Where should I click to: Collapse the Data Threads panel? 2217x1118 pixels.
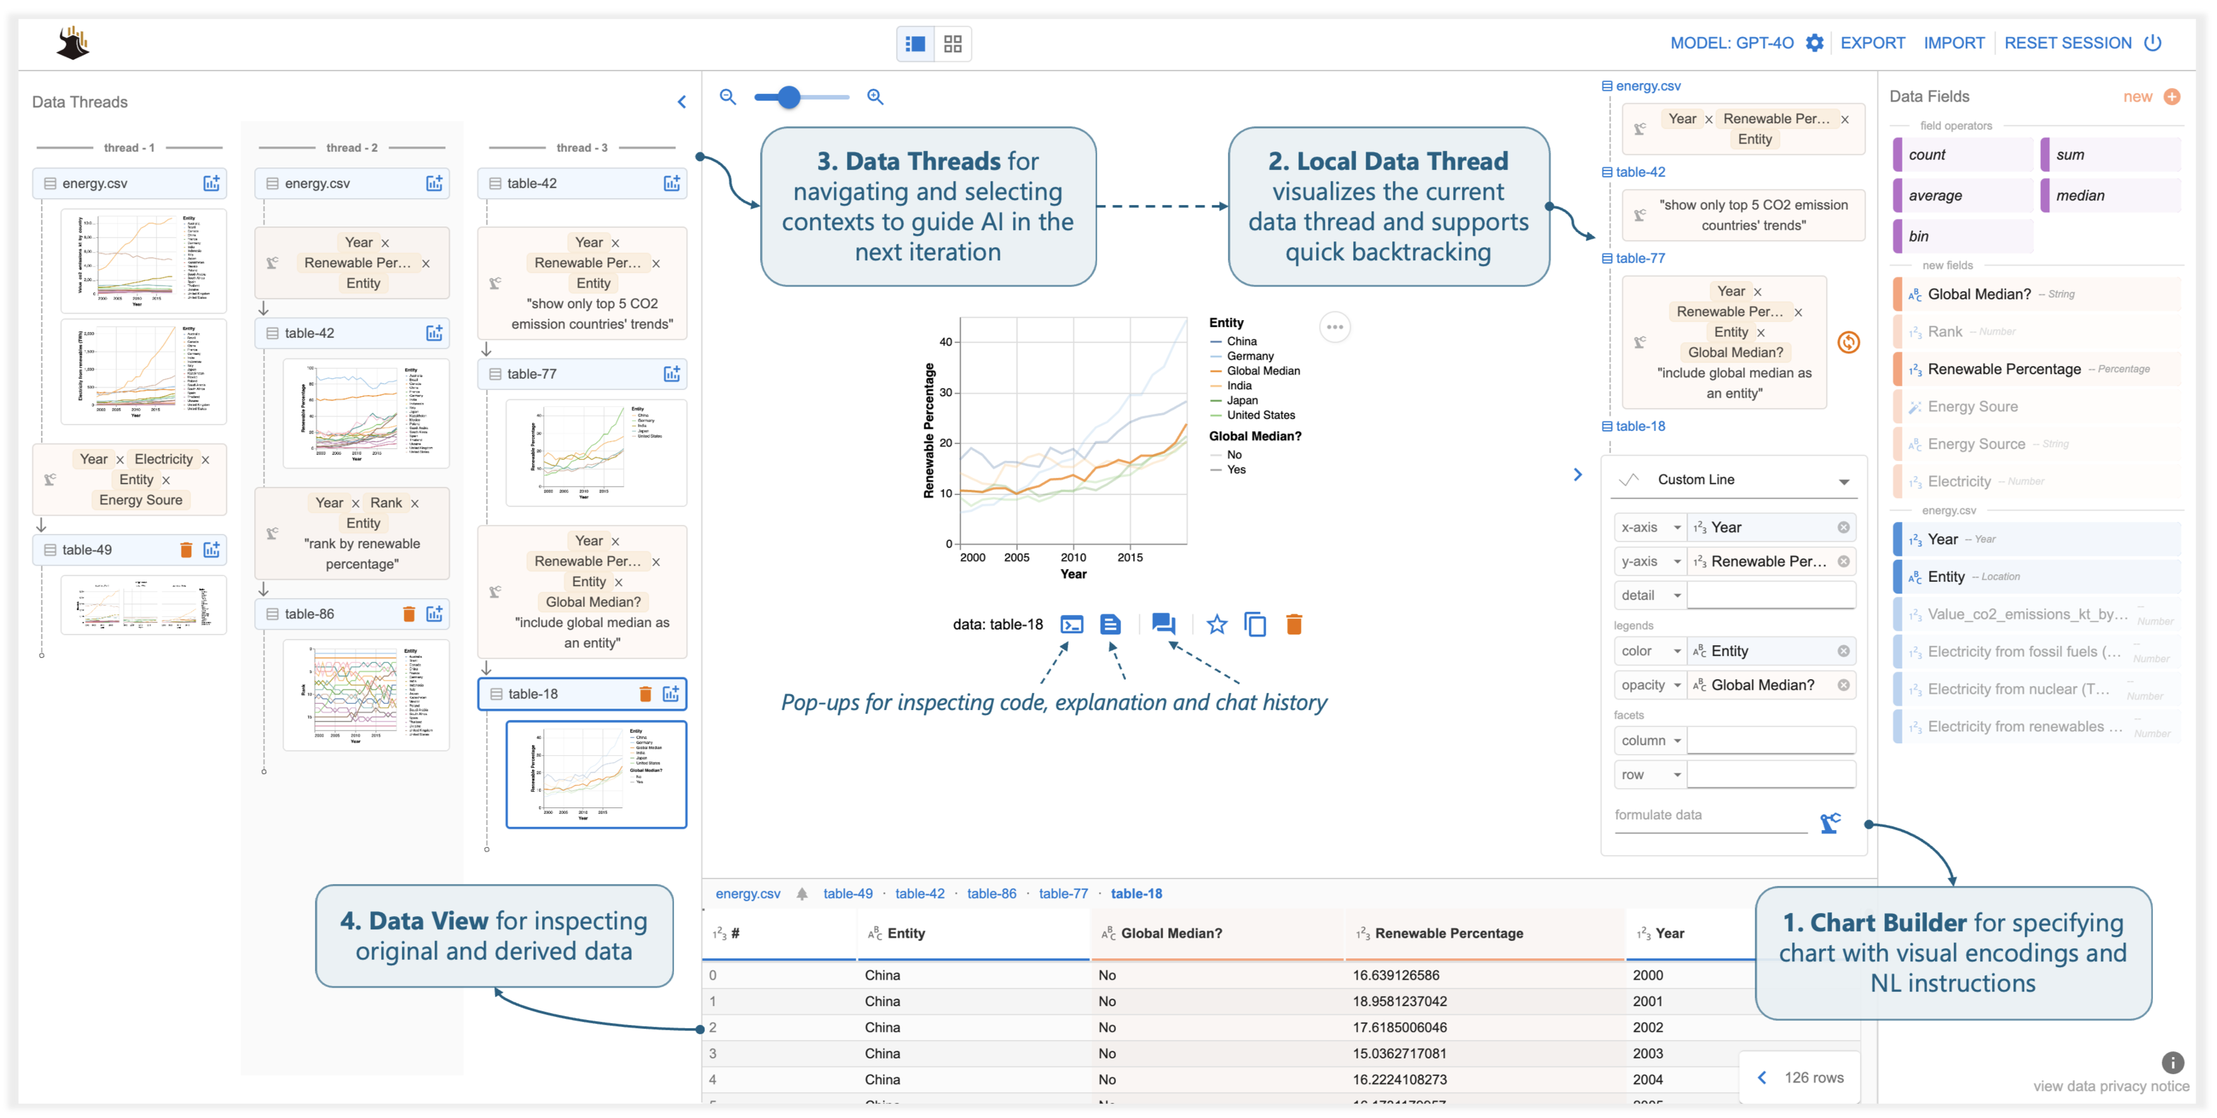tap(682, 102)
